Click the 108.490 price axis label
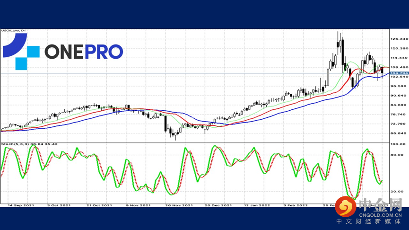 coord(399,67)
